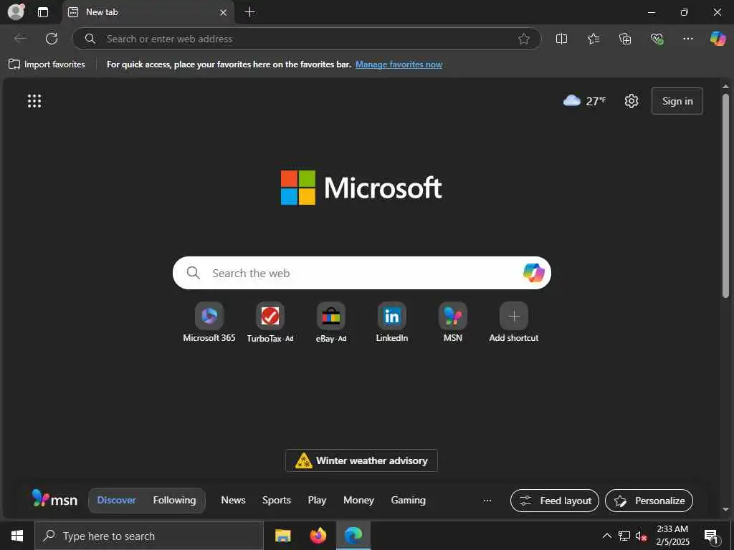Image resolution: width=734 pixels, height=550 pixels.
Task: Select the Discover feed tab
Action: click(116, 500)
